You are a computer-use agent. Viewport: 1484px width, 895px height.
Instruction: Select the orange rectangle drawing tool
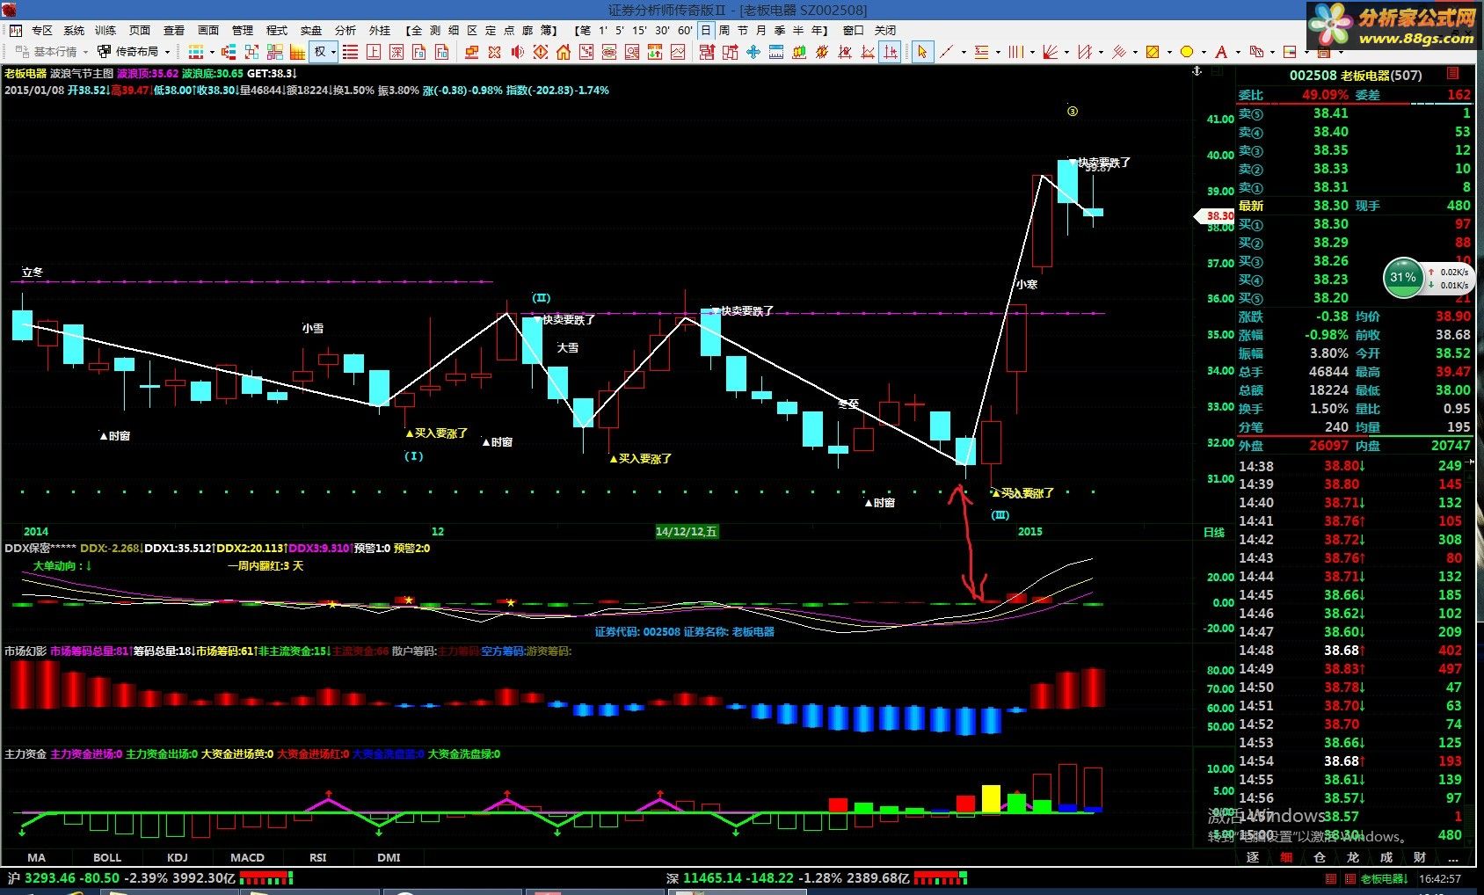coord(1153,52)
